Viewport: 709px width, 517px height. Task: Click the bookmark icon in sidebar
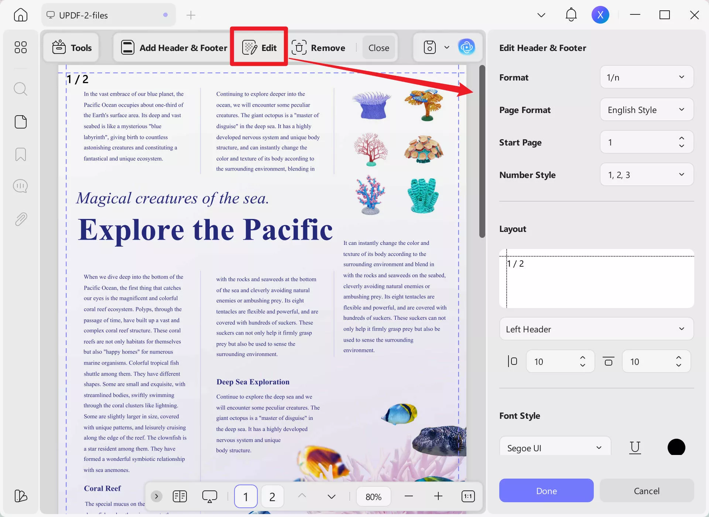(20, 154)
